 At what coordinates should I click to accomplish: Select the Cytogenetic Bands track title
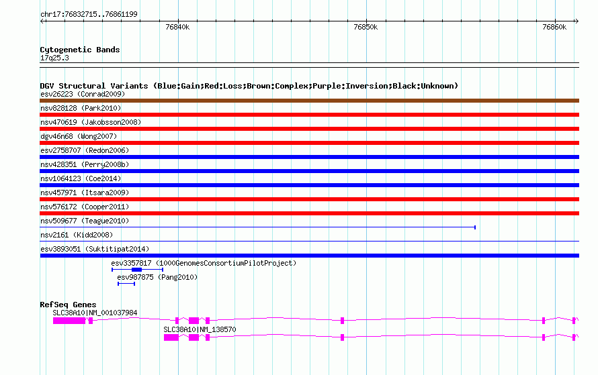coord(80,50)
